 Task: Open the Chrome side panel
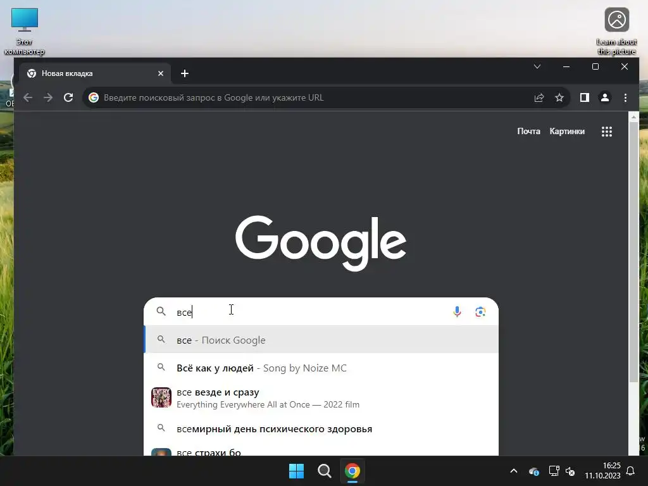pyautogui.click(x=584, y=97)
